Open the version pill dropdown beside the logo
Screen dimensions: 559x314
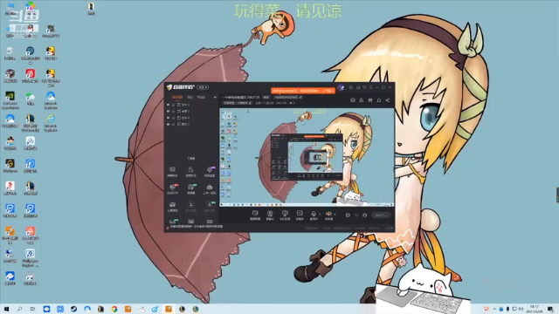click(203, 87)
